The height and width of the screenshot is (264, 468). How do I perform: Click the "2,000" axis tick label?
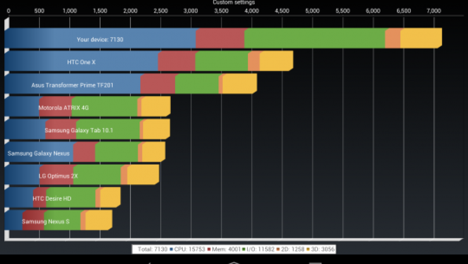coord(130,11)
